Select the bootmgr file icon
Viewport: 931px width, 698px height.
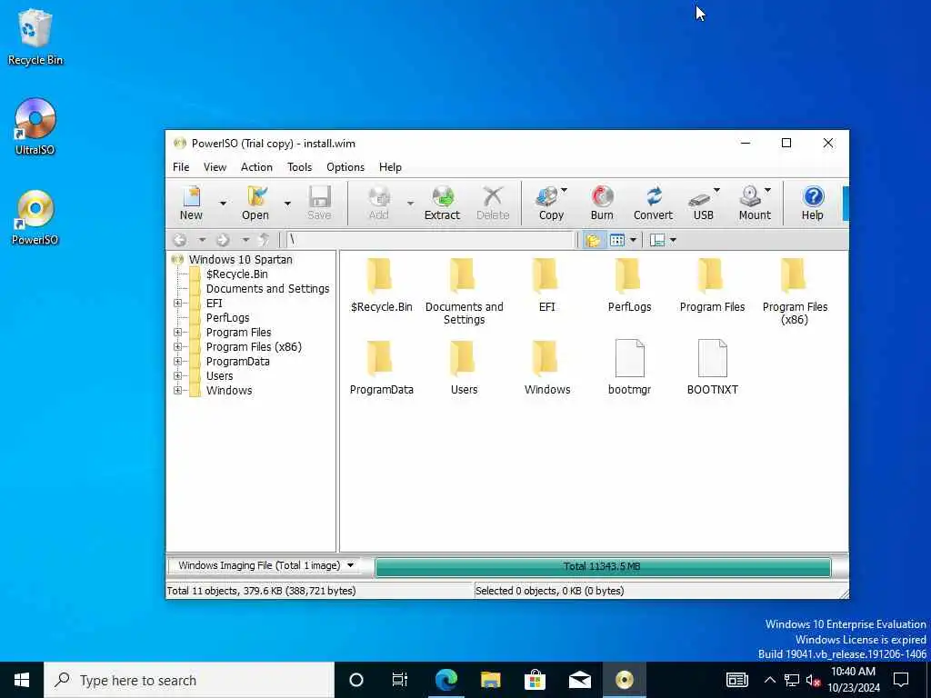pos(629,358)
